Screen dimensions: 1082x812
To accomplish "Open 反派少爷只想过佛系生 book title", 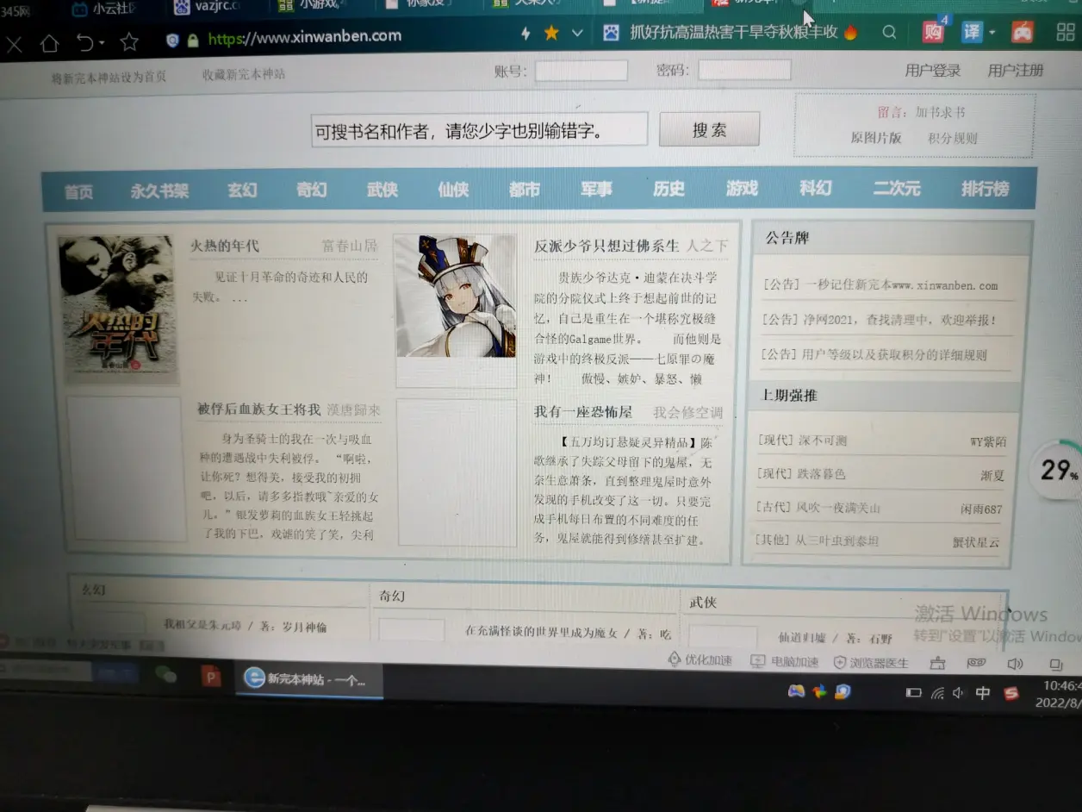I will click(606, 246).
